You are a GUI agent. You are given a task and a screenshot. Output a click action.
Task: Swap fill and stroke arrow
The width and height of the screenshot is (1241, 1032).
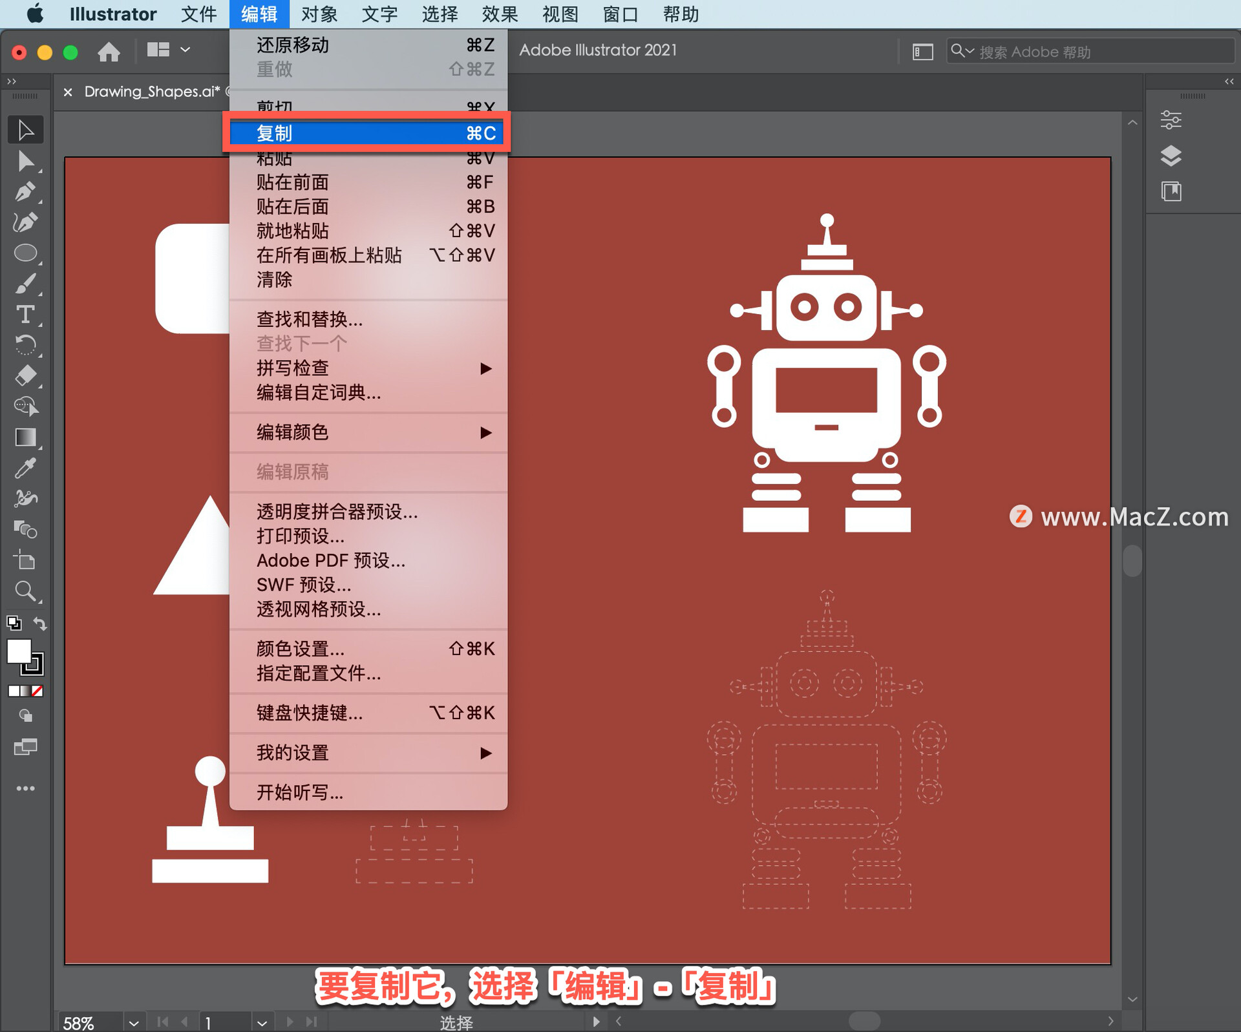click(40, 624)
